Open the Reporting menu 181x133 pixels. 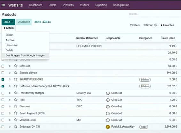point(101,5)
